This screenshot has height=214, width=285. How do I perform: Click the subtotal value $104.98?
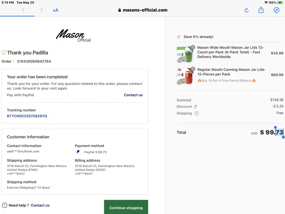[277, 100]
